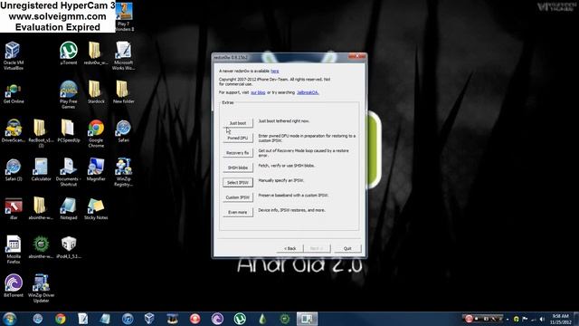Screen dimensions: 579x326
Task: Open the Notepad desktop icon
Action: coord(69,208)
